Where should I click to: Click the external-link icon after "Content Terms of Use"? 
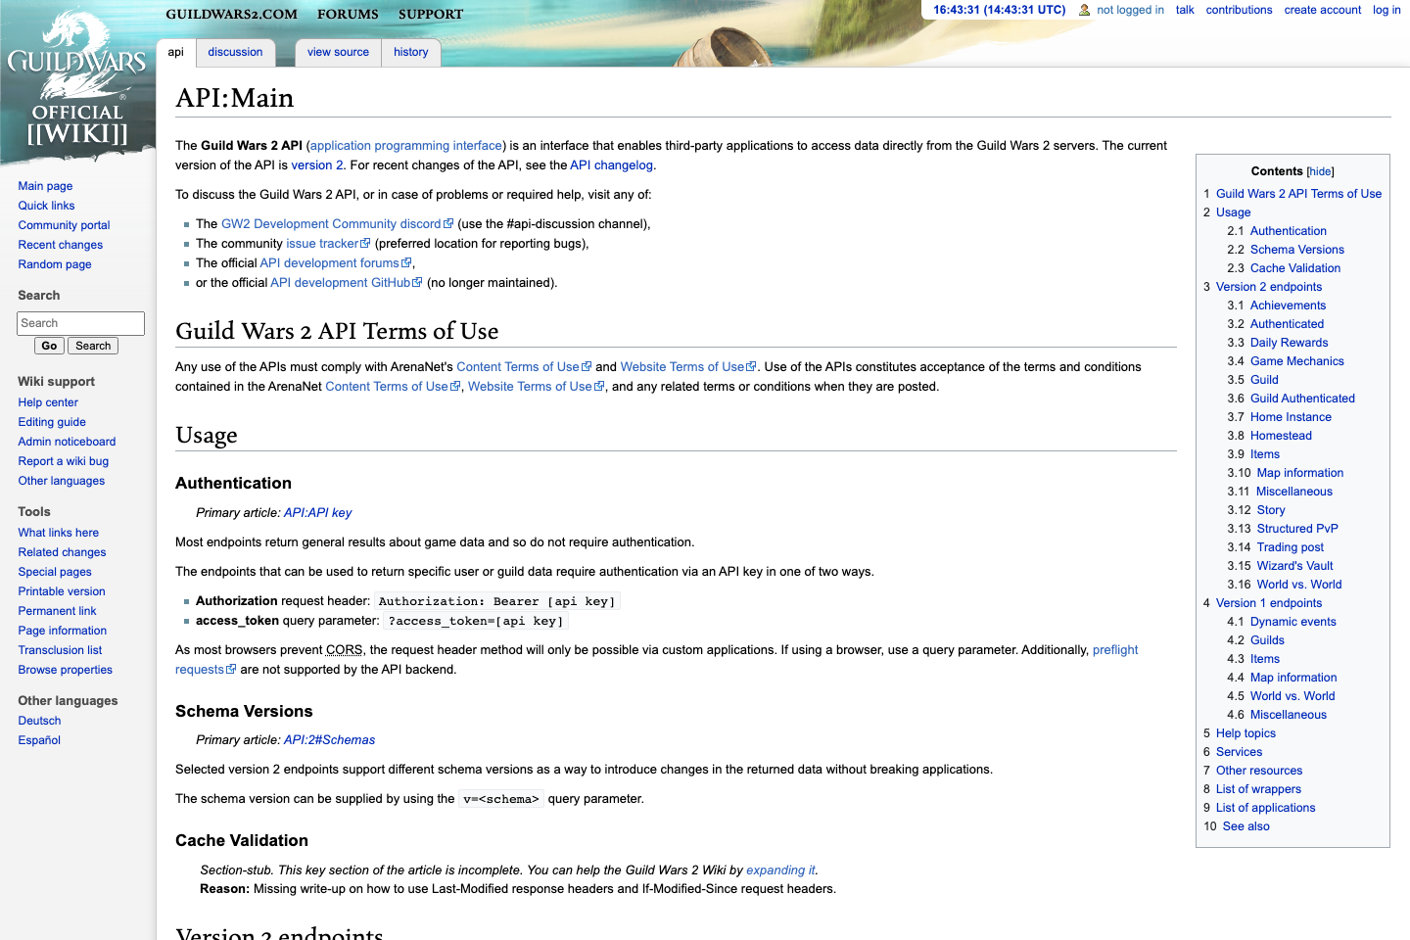click(586, 365)
